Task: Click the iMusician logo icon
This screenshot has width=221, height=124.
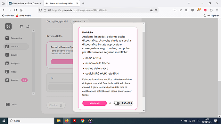Action: (x=8, y=26)
